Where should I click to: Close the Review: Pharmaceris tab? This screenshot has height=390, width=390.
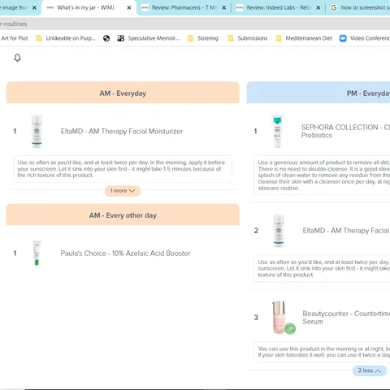coord(224,8)
